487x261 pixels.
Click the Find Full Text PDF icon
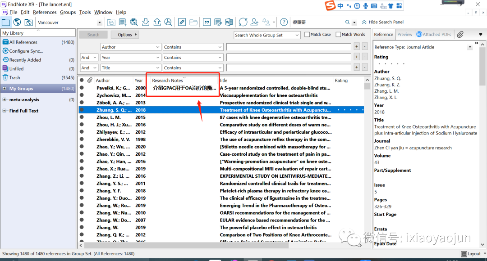(168, 22)
